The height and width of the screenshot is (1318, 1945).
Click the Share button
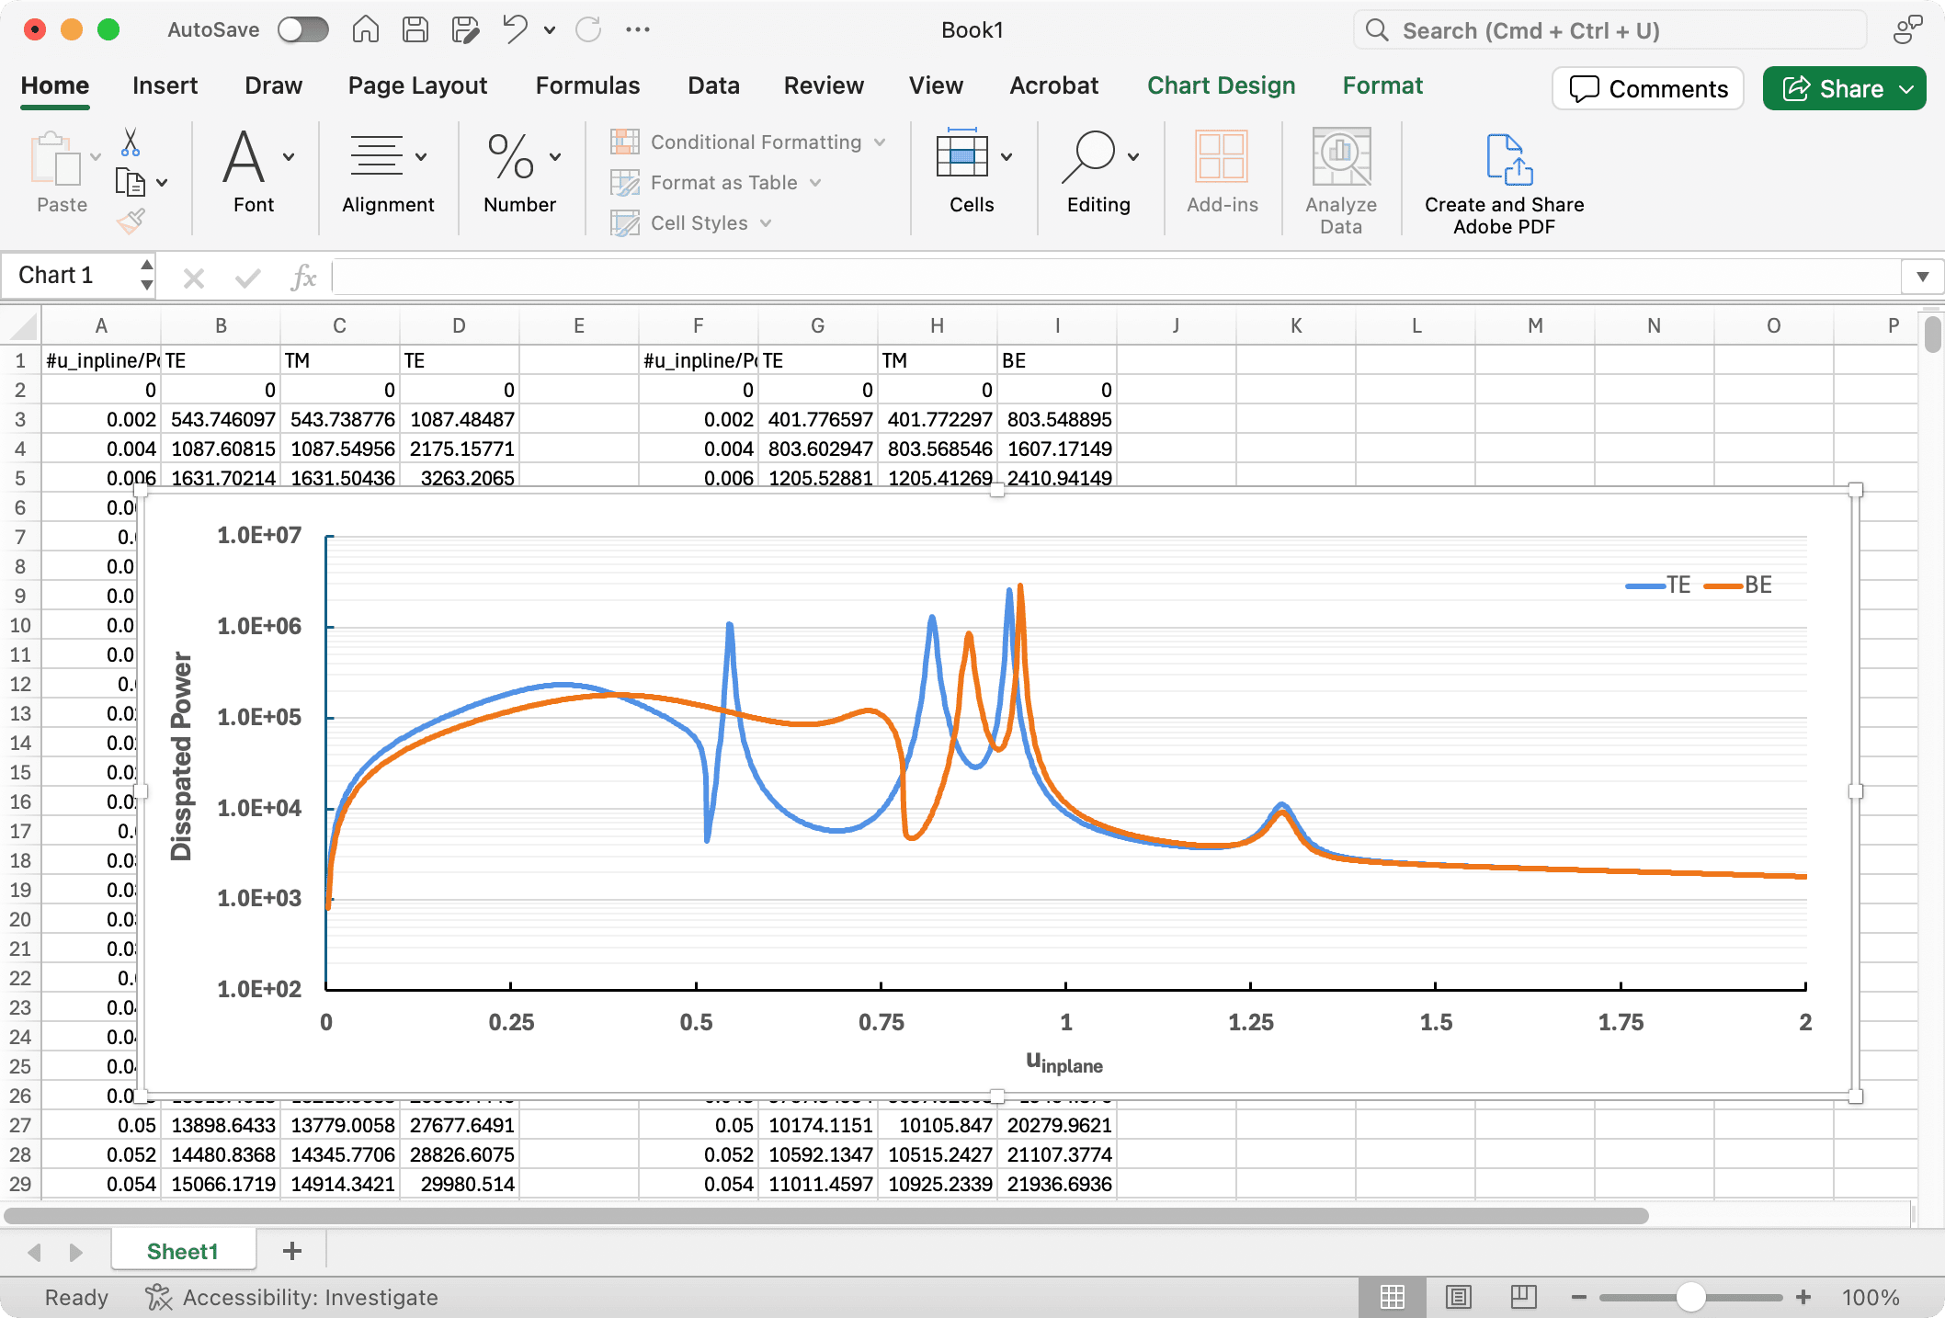[1844, 88]
